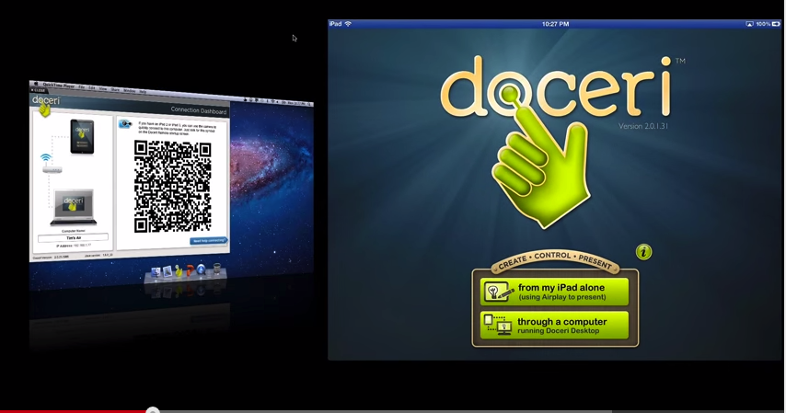
Task: Click the 'CREATE • CONTROL • PRESENT' banner
Action: (555, 259)
